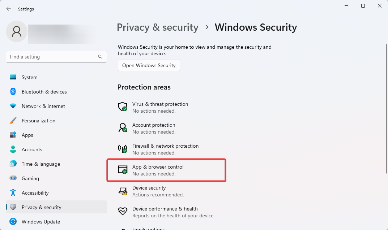Image resolution: width=388 pixels, height=230 pixels.
Task: Click the Virus & threat protection shield icon
Action: [123, 107]
